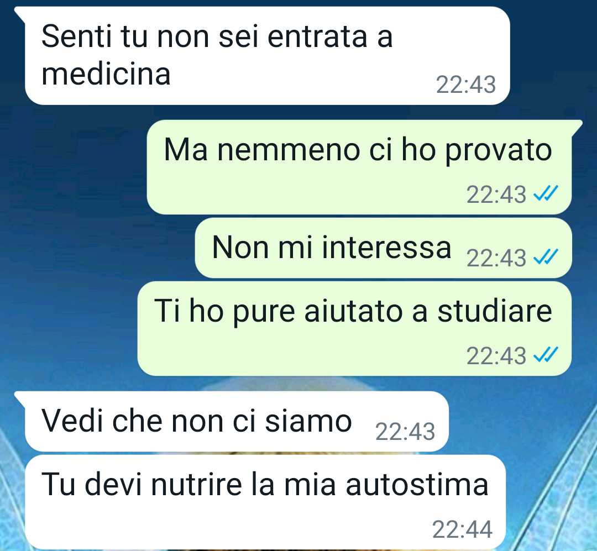The width and height of the screenshot is (597, 551).
Task: Tap the word 'studiare' in the green bubble
Action: (x=495, y=311)
